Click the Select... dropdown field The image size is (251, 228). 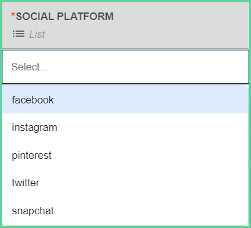point(125,67)
